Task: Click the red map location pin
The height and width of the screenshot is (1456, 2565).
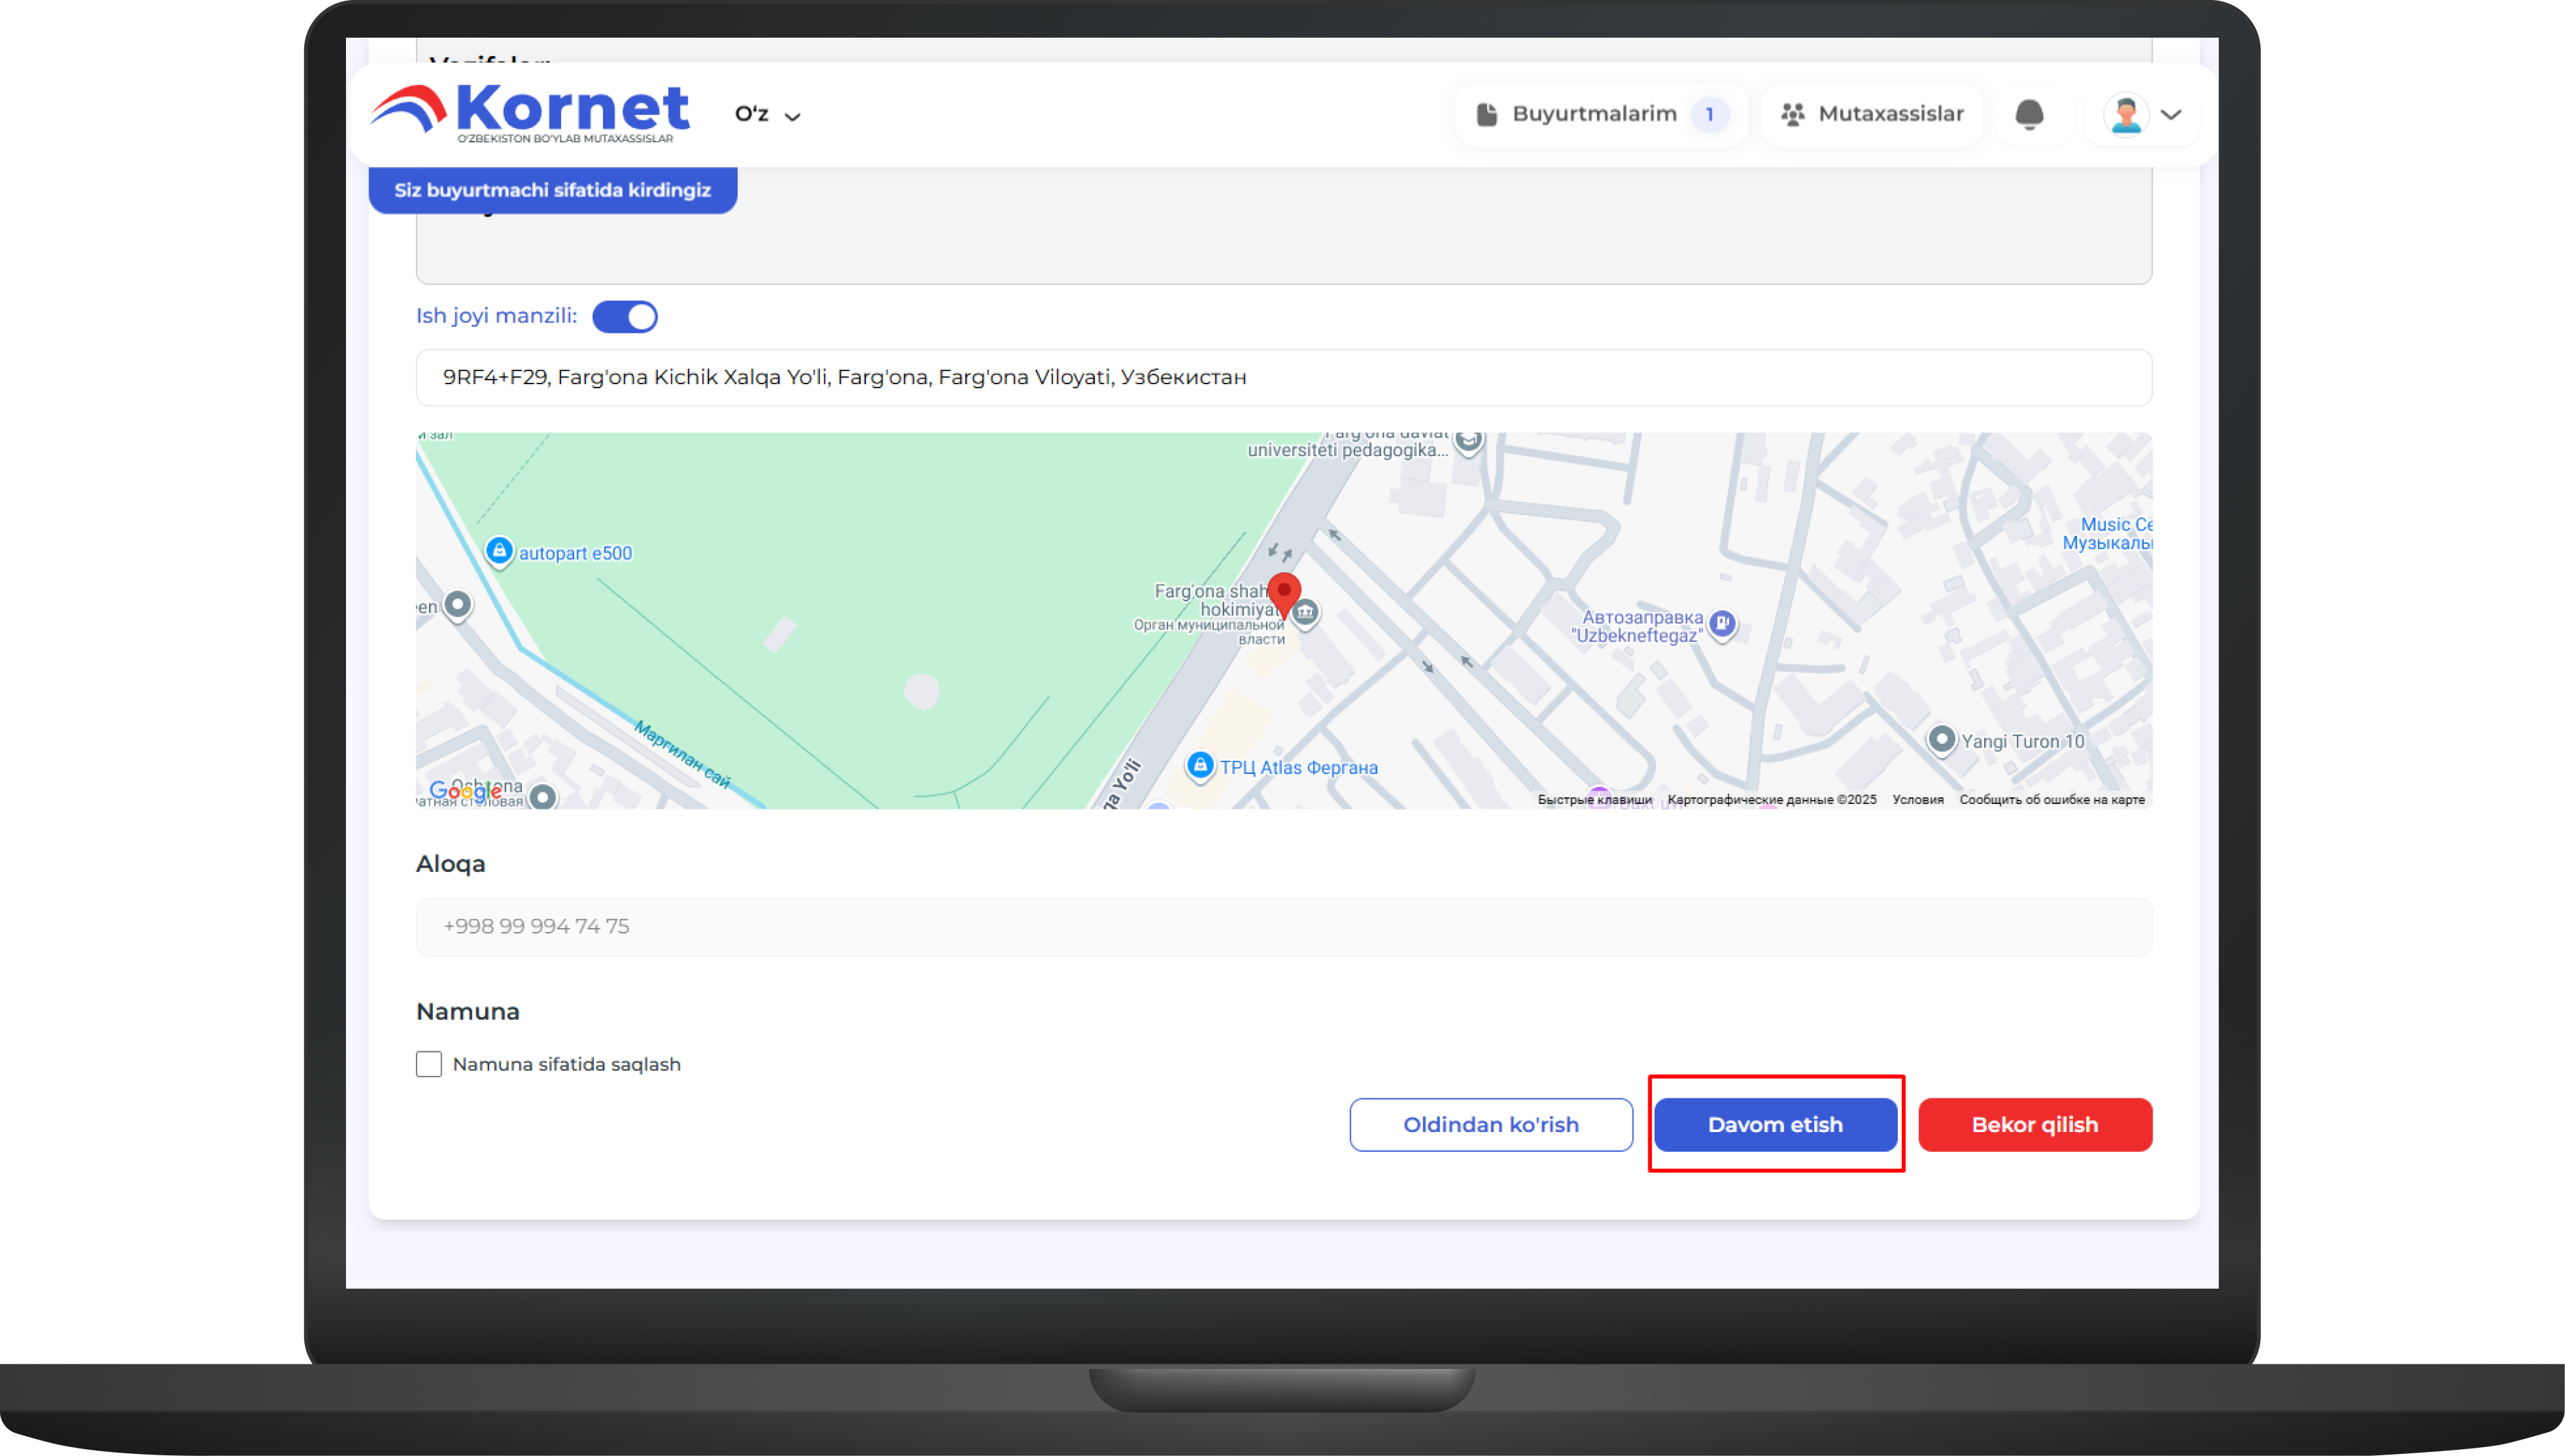Action: (x=1283, y=593)
